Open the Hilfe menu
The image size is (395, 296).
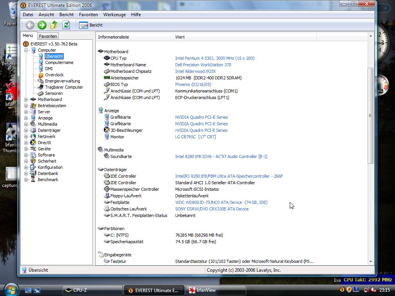(136, 15)
